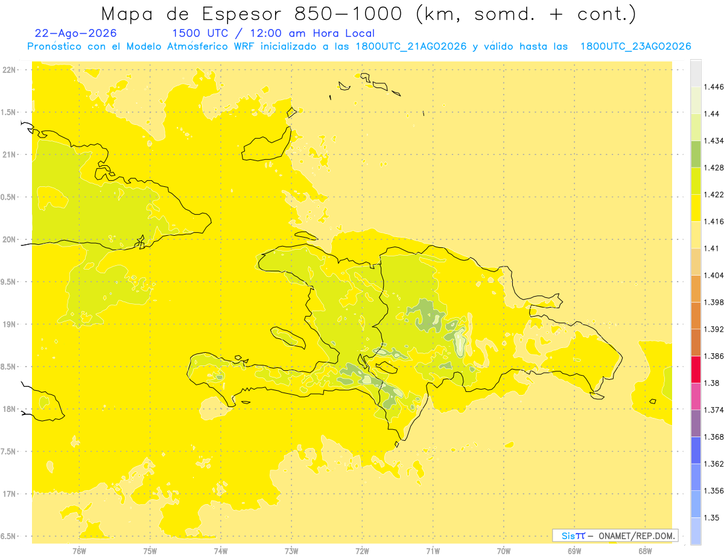Viewport: 724px width, 559px height.
Task: Click the time text "1500 UTC / 12:00 am Hora Local"
Action: (x=273, y=34)
